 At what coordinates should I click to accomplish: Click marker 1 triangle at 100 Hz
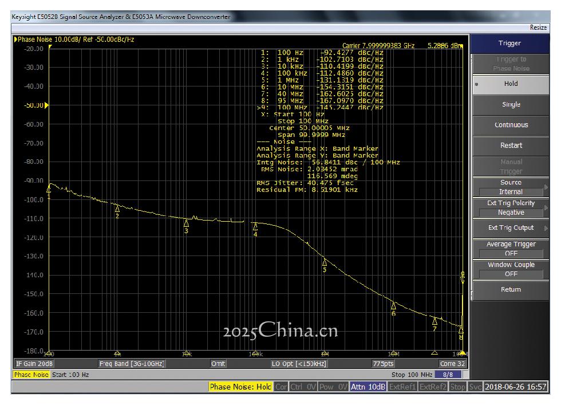point(49,188)
